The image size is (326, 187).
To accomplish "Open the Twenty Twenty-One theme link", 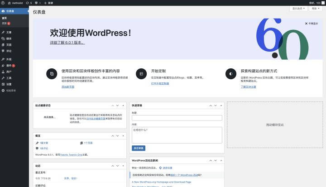I will (x=71, y=155).
